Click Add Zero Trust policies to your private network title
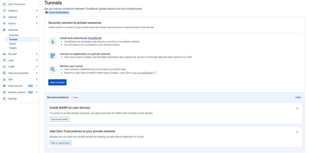Screen dimensions: 309x153 coord(82,131)
